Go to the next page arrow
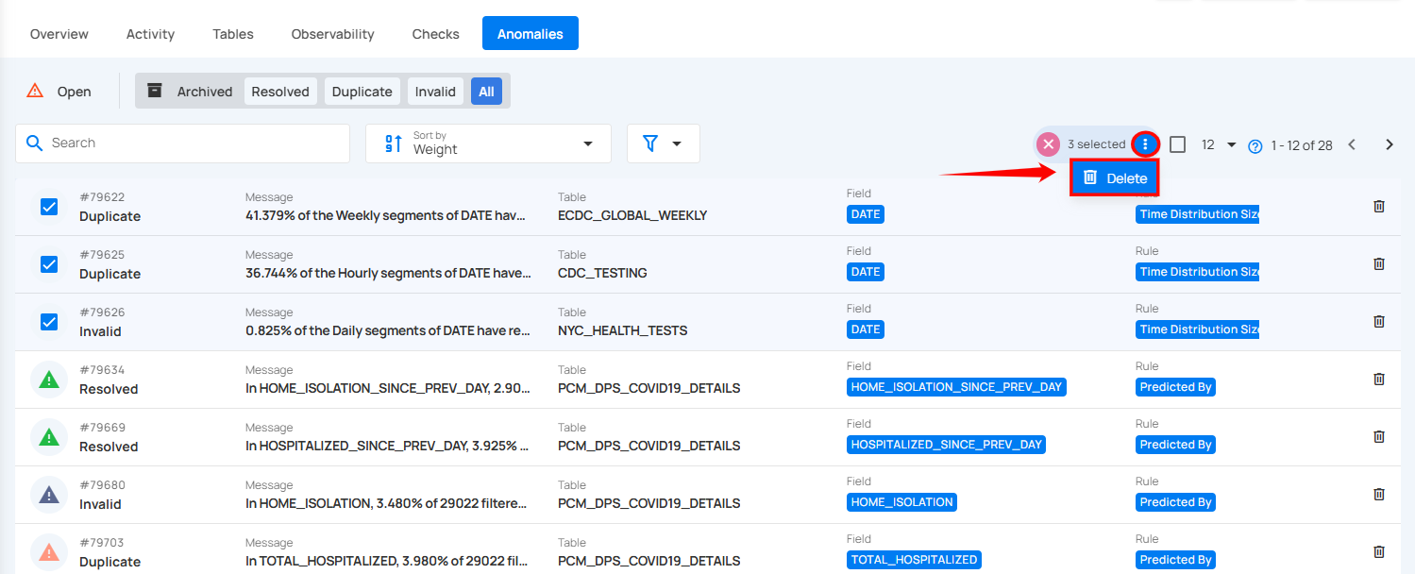Screen dimensions: 1415x574 [1389, 144]
